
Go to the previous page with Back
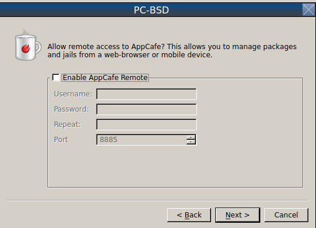coord(189,215)
